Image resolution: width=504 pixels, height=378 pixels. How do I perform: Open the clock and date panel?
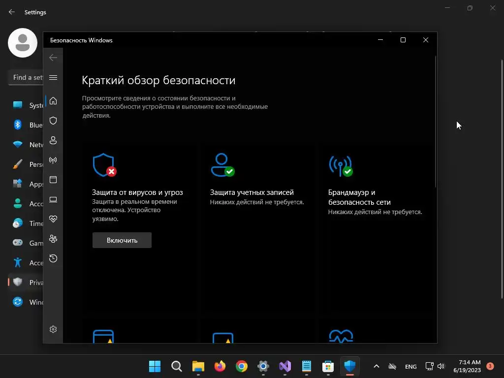(x=467, y=366)
